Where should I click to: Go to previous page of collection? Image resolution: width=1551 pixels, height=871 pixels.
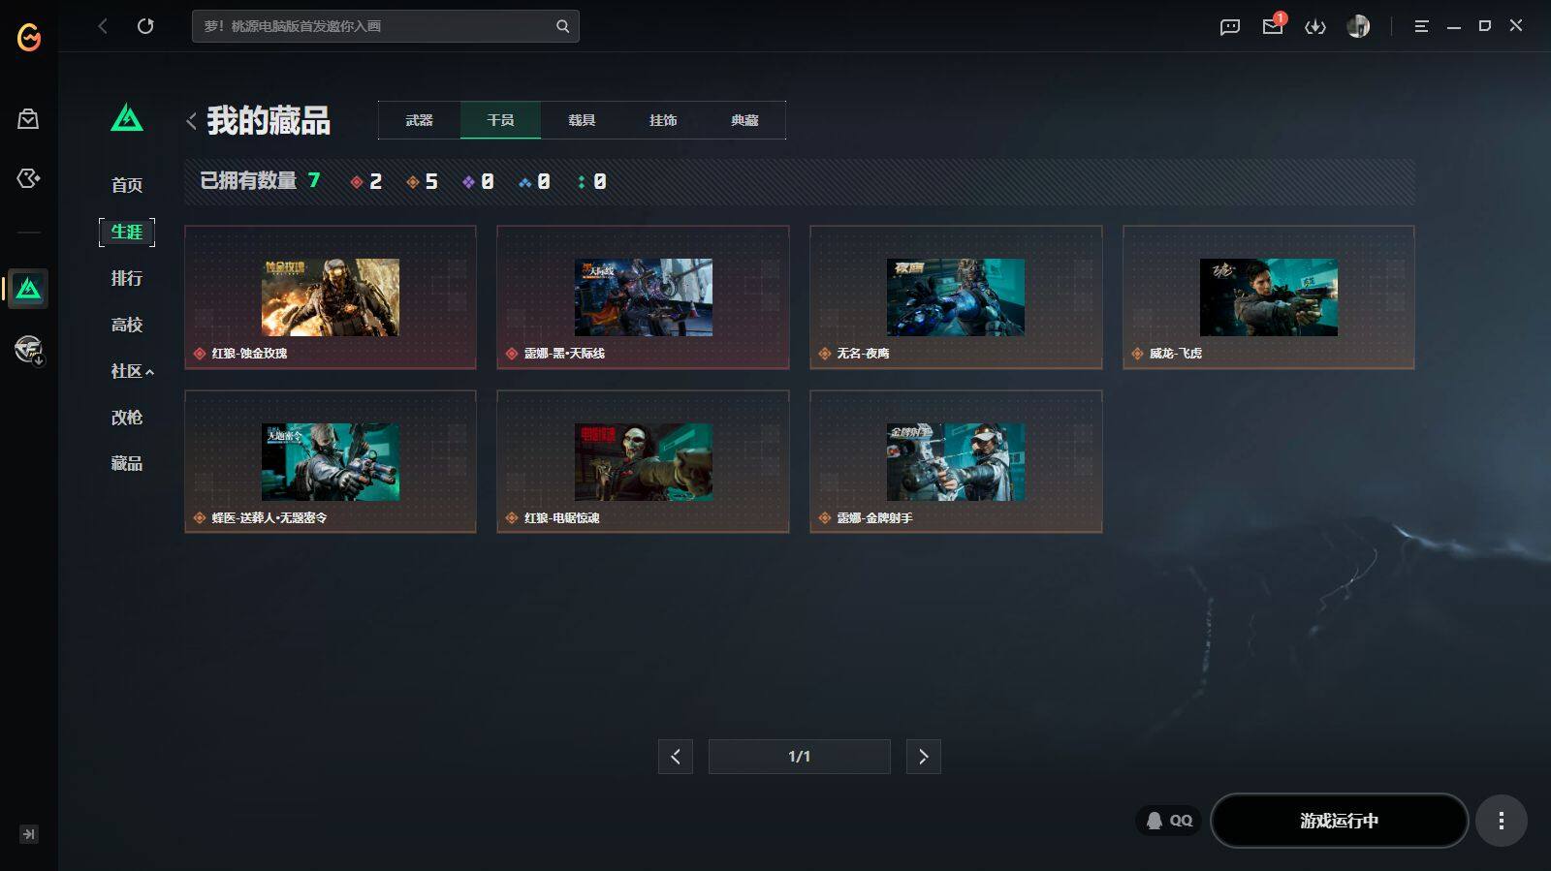pos(676,757)
